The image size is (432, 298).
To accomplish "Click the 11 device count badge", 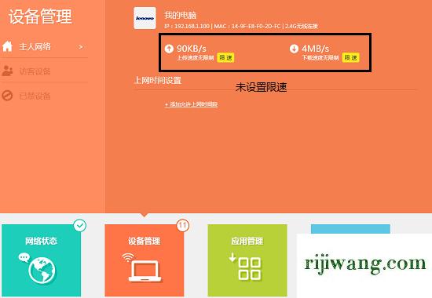I will 183,226.
